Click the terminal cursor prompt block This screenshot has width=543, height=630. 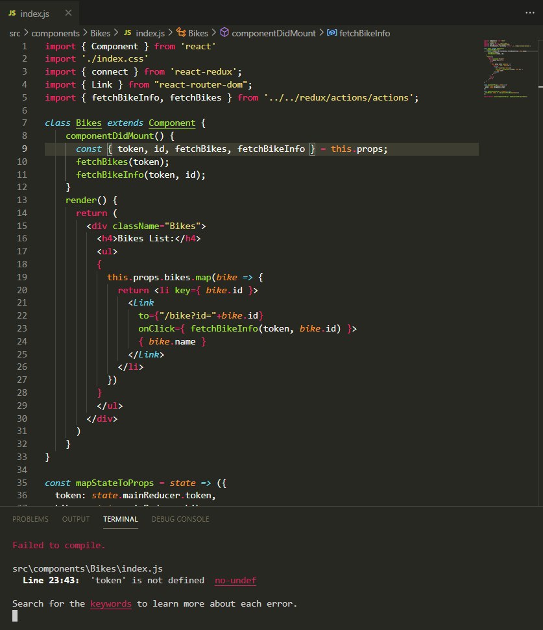click(x=15, y=616)
